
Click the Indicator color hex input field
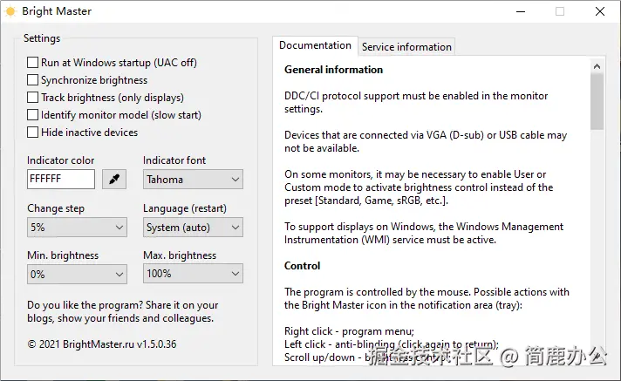[x=61, y=180]
